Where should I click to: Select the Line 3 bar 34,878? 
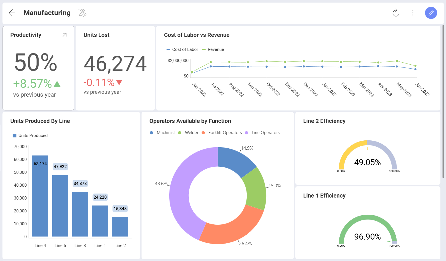coord(80,214)
